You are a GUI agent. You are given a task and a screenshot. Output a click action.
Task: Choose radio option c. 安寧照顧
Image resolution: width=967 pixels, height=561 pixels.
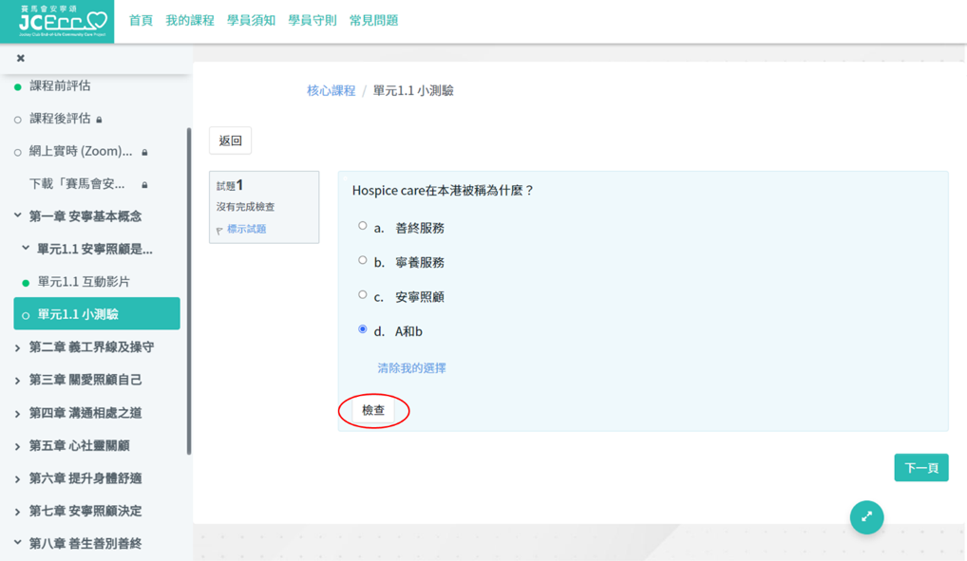(362, 295)
